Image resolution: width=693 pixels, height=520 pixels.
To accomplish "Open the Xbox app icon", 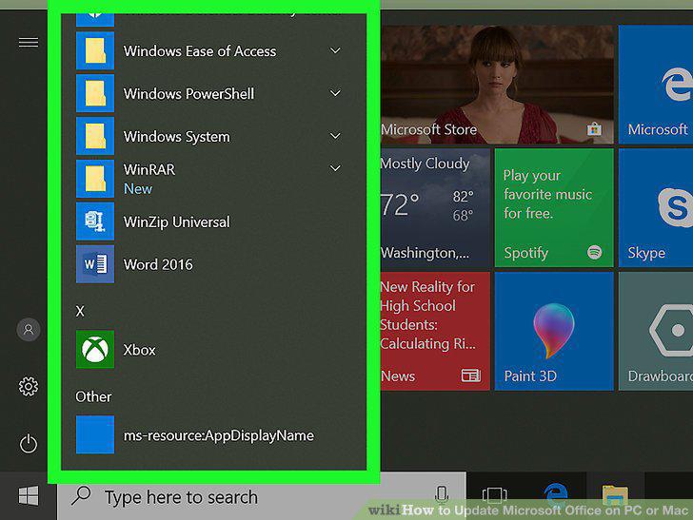I will (x=95, y=349).
